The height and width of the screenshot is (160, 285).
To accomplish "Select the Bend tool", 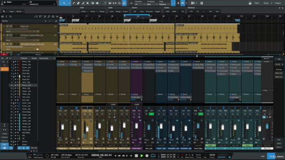I will [x=93, y=3].
